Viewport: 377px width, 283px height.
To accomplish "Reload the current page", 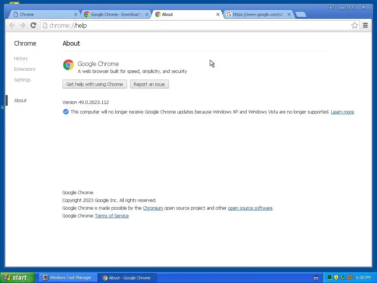I will click(33, 25).
